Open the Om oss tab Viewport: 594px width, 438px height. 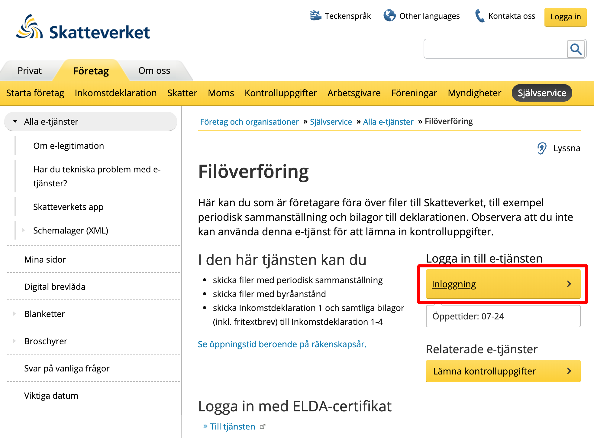[x=154, y=71]
